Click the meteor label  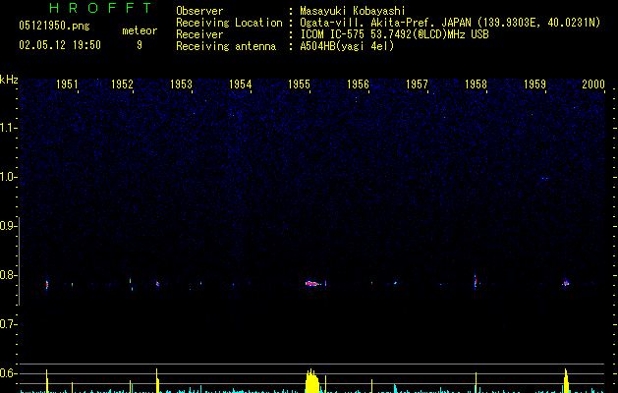pyautogui.click(x=140, y=30)
